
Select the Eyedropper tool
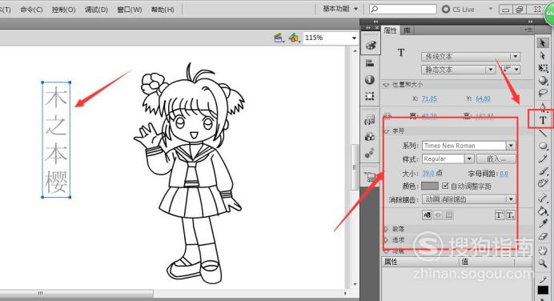click(543, 223)
